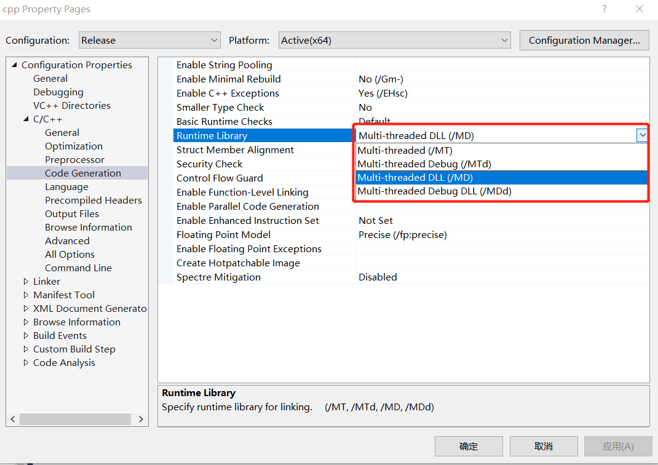This screenshot has width=658, height=465.
Task: Click the Runtime Library dropdown arrow
Action: [x=642, y=135]
